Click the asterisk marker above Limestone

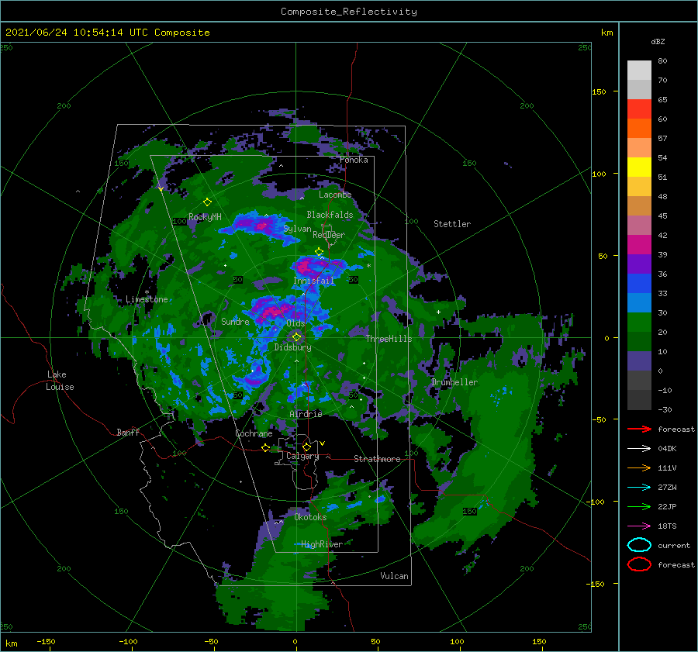click(x=147, y=292)
